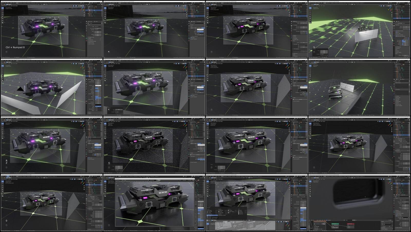Open the bottom-row frame with the large glossy-floor tank render
The image size is (411, 232).
(x=154, y=203)
